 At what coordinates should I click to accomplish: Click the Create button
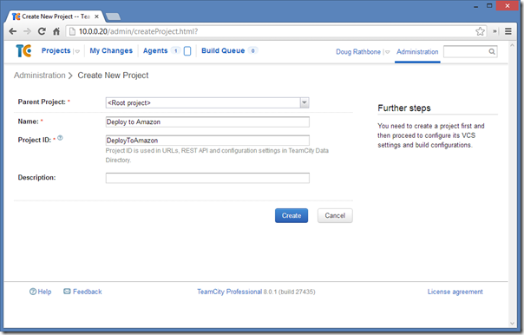coord(291,215)
